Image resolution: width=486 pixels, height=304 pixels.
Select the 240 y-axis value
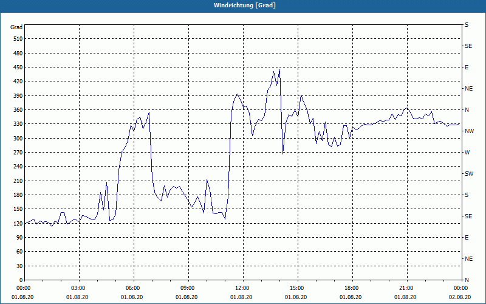tap(18, 167)
